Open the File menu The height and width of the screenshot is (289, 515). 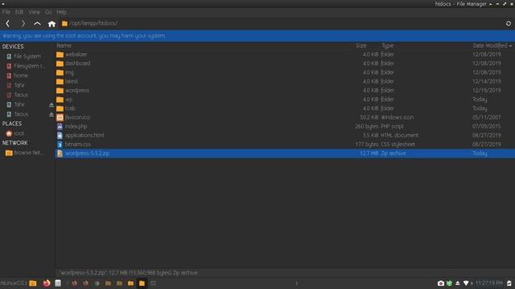(6, 12)
